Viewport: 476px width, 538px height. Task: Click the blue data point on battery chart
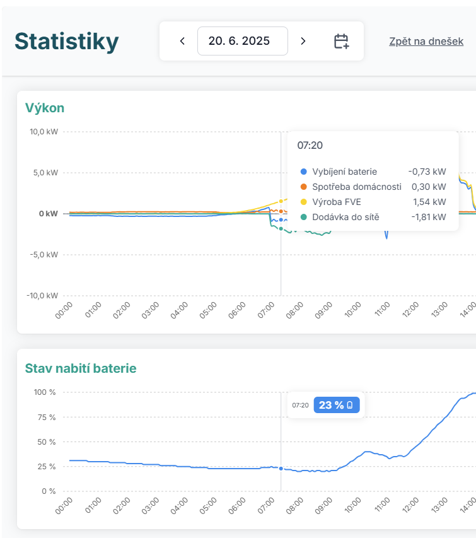coord(281,469)
